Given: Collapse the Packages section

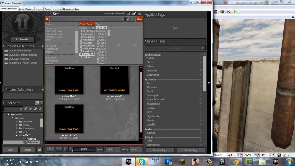Looking at the screenshot, I should (x=4, y=103).
